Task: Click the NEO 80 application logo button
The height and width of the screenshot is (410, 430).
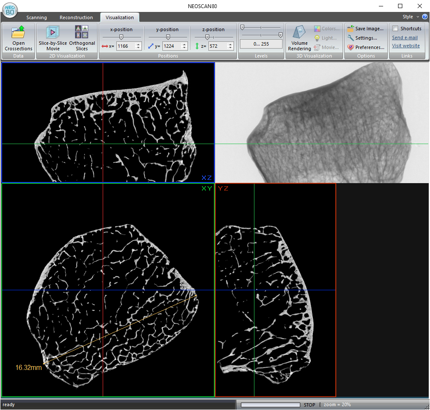Action: click(x=10, y=9)
